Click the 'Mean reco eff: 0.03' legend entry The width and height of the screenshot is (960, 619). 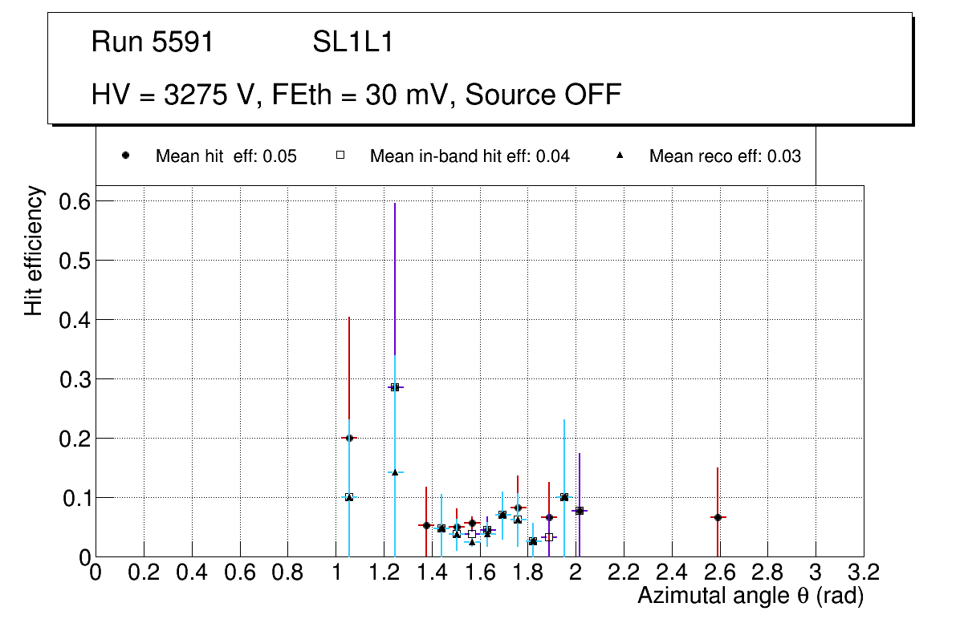(725, 156)
